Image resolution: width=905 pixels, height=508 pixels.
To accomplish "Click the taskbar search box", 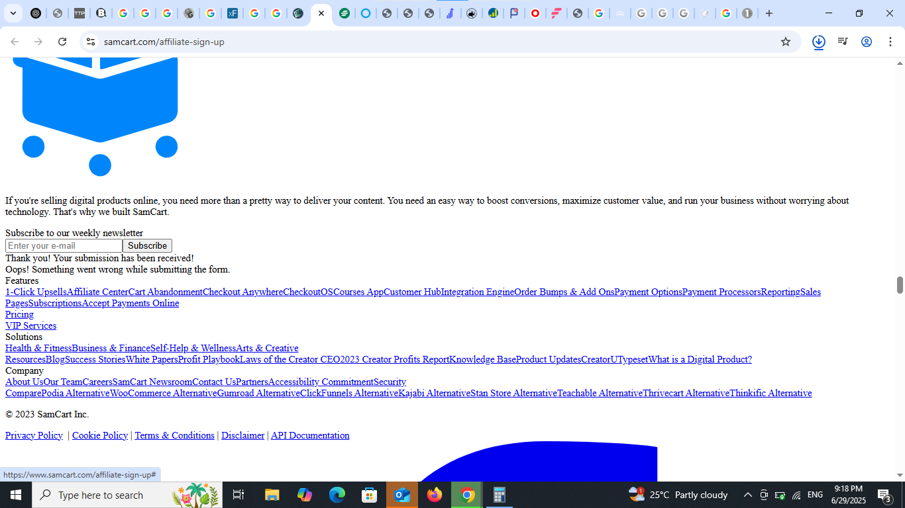I will pos(127,495).
